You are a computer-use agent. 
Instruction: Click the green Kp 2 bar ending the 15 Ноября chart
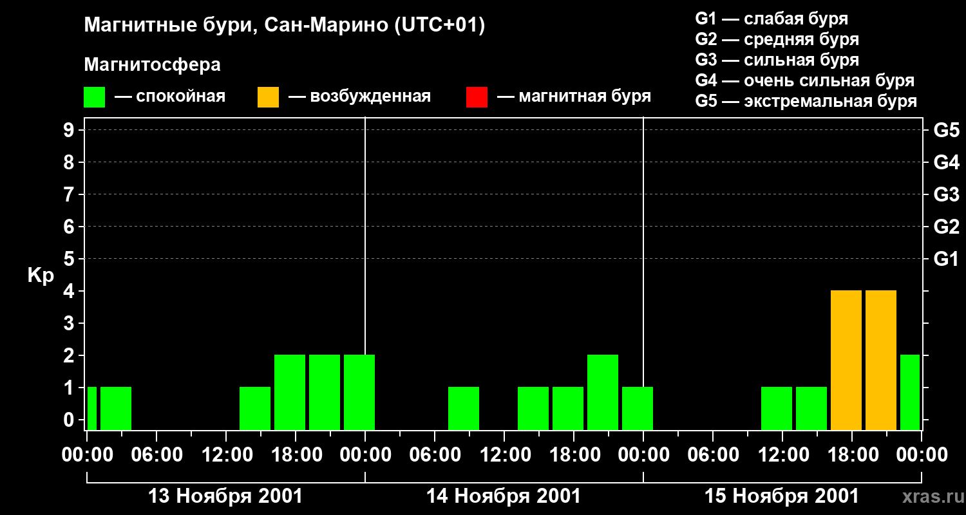tap(910, 392)
